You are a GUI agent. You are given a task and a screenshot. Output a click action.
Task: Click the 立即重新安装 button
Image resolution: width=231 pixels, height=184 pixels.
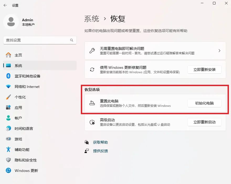pos(204,70)
